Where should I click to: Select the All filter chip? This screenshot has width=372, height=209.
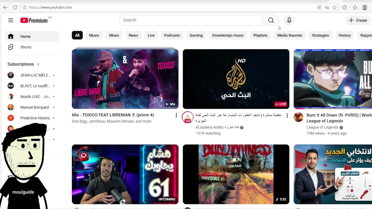click(77, 35)
